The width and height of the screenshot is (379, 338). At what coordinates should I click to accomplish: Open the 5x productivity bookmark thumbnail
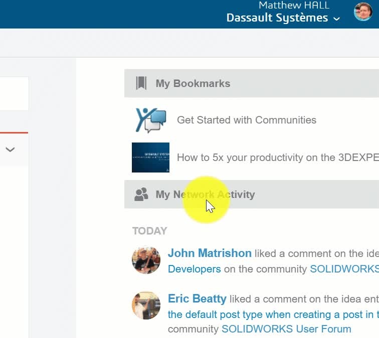click(x=150, y=157)
